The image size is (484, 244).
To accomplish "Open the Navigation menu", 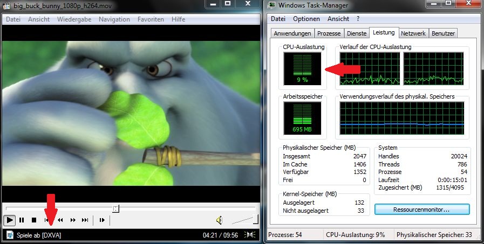I will 114,19.
